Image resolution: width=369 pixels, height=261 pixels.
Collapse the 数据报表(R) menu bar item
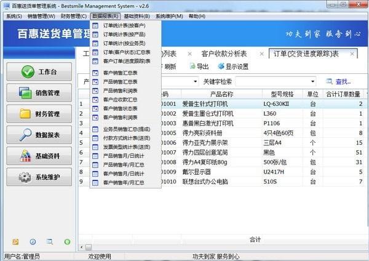[105, 16]
